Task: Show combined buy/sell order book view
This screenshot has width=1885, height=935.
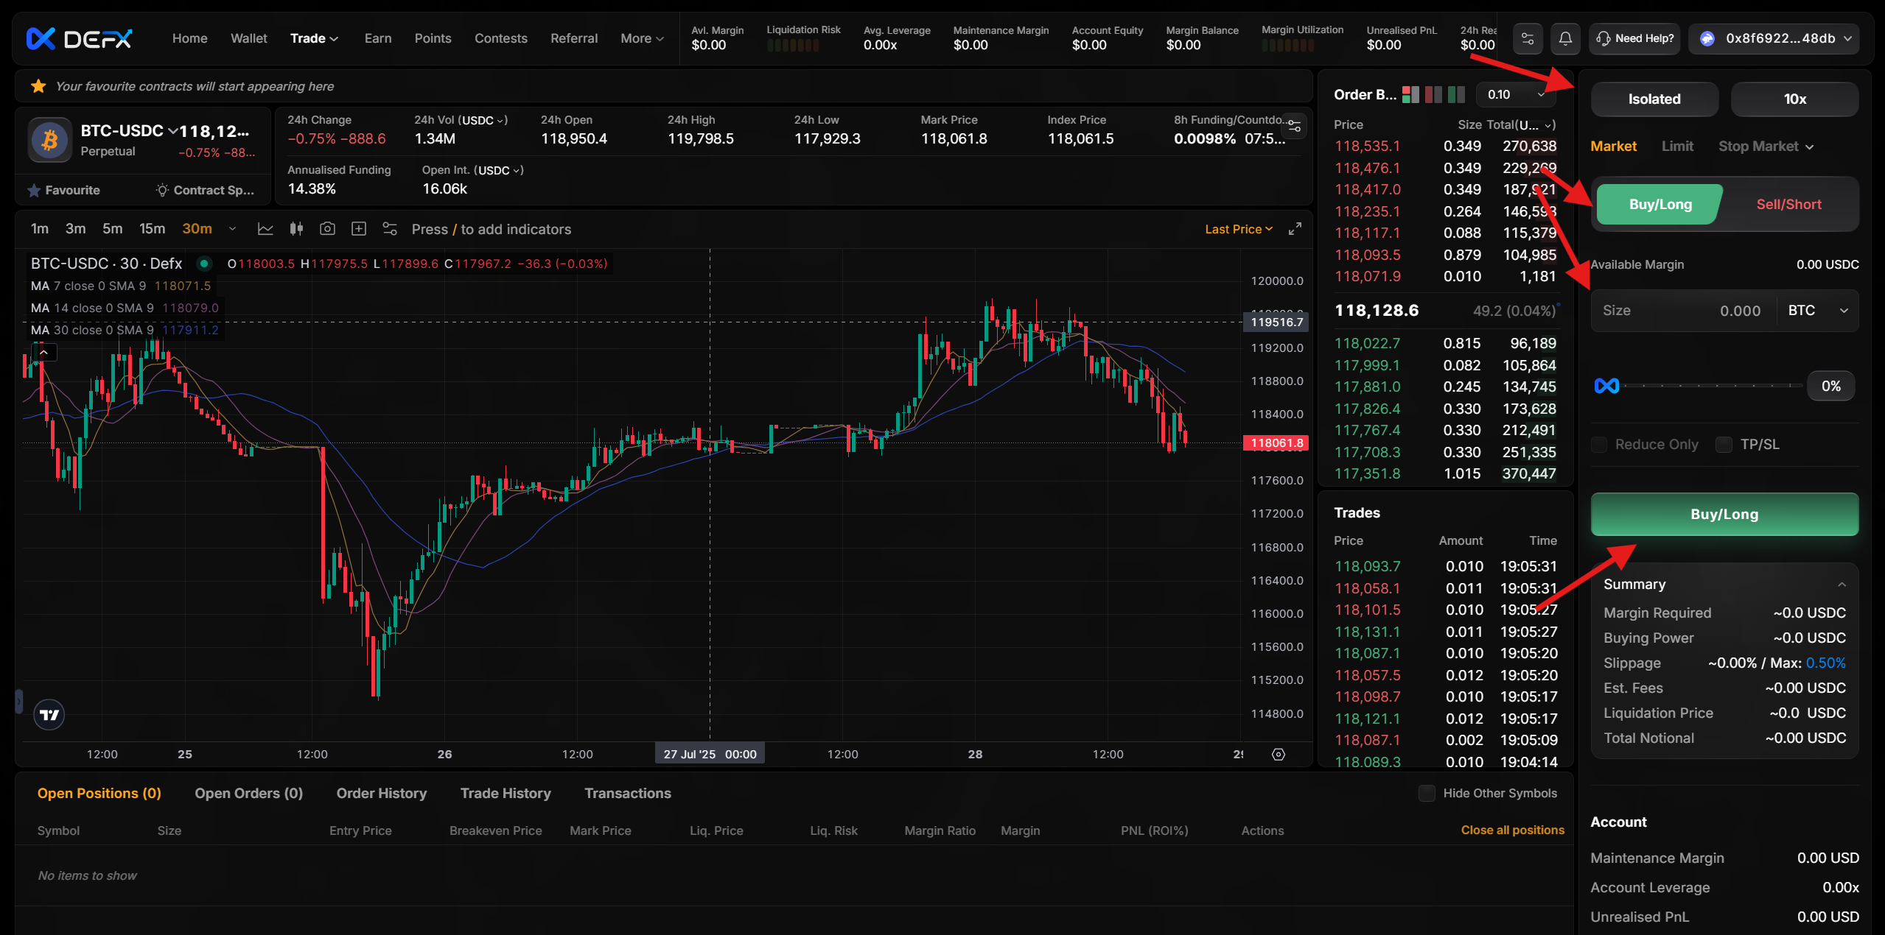Action: [1410, 94]
